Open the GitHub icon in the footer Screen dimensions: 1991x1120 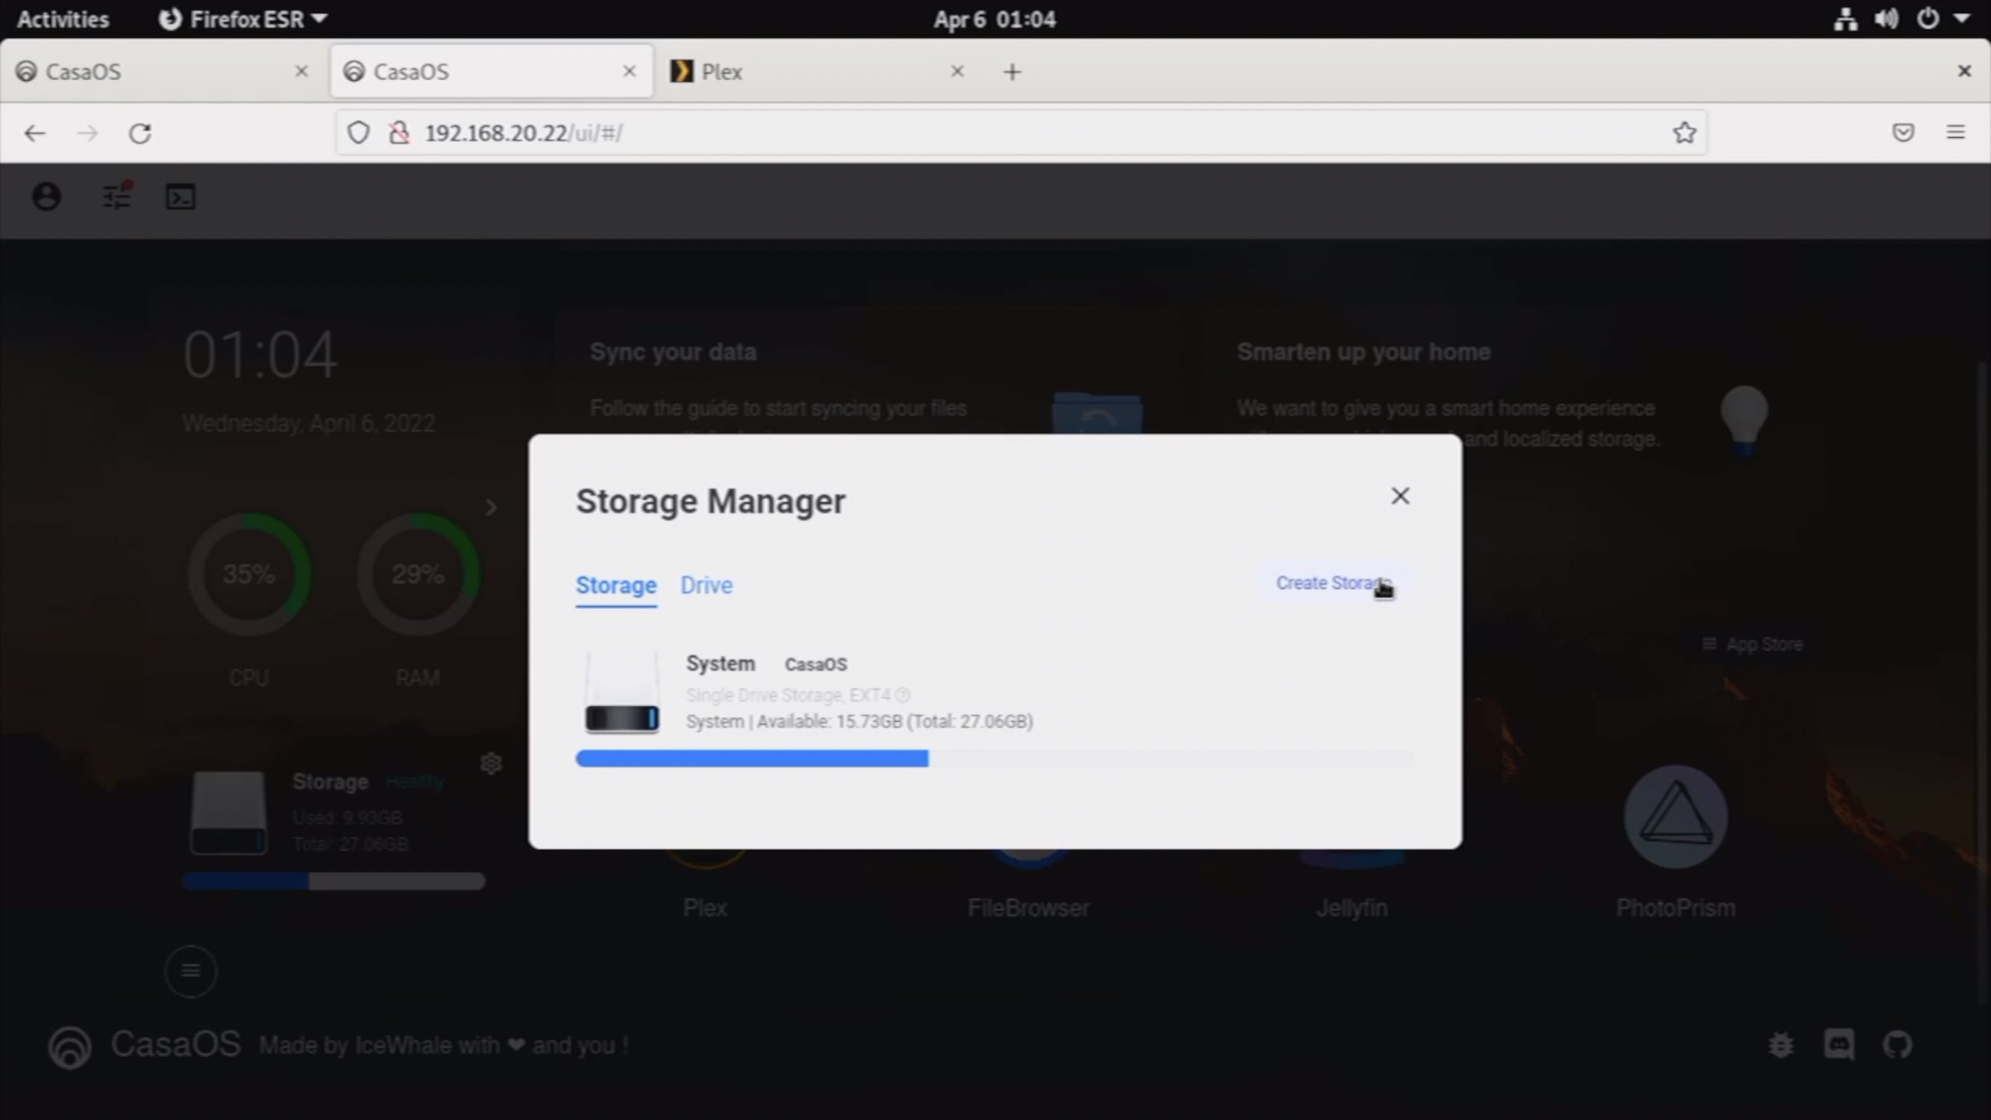[1897, 1045]
